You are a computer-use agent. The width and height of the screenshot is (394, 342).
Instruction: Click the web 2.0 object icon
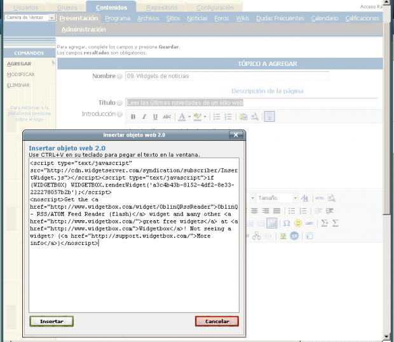[x=294, y=236]
